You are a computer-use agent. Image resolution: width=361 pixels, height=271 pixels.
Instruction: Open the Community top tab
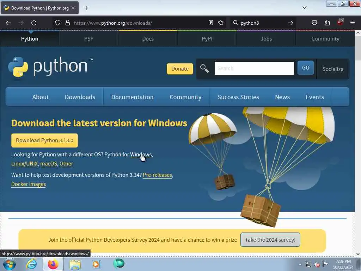pos(325,39)
